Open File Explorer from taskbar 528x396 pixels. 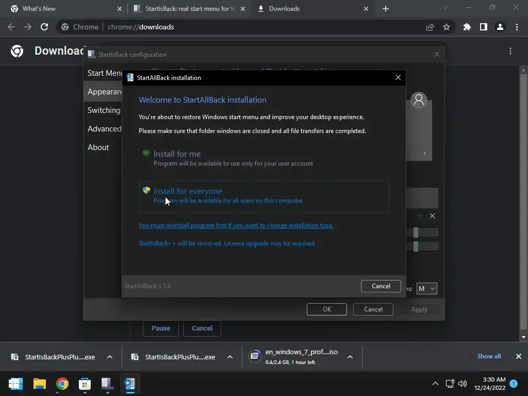(39, 384)
